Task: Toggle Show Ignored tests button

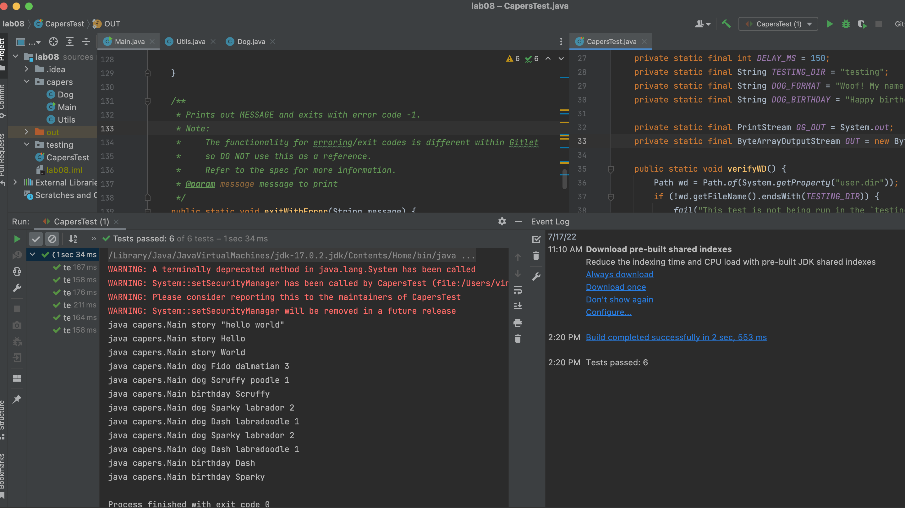Action: tap(52, 239)
